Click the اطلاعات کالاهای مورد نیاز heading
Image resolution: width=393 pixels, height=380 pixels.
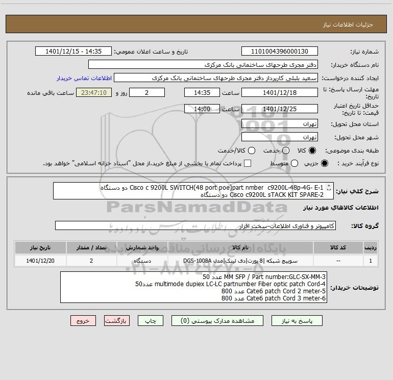(340, 208)
